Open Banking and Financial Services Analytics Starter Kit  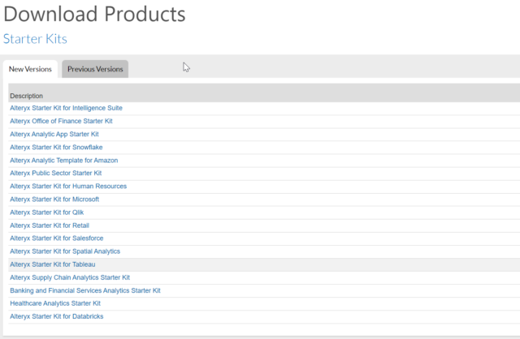point(85,290)
